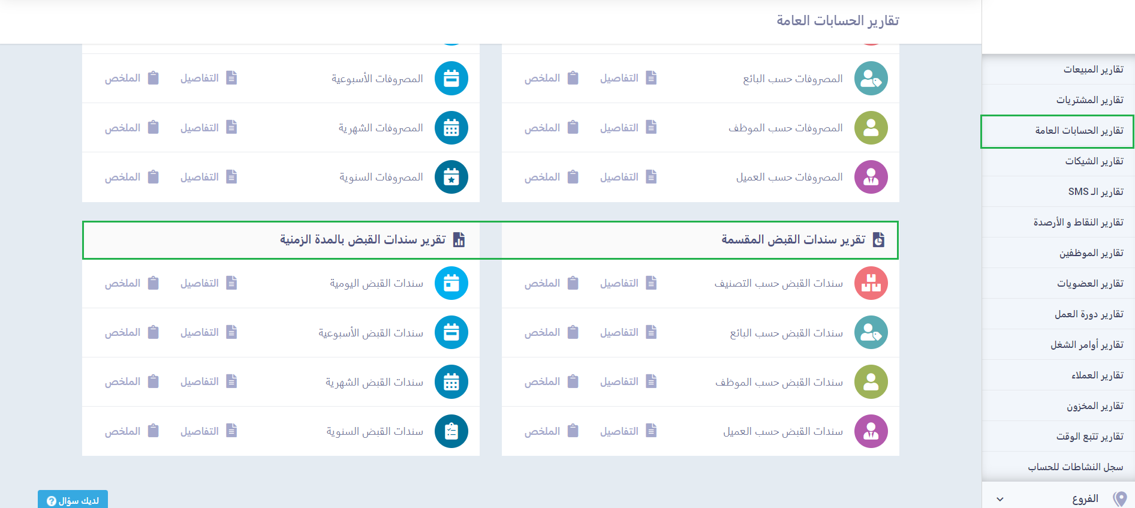Open the الفروع branches menu
Screen dimensions: 1135x508
[1085, 499]
